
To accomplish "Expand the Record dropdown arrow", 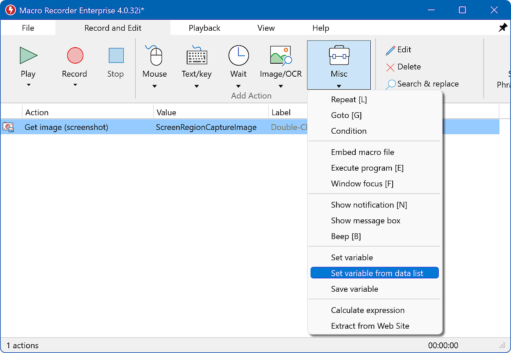I will 75,85.
